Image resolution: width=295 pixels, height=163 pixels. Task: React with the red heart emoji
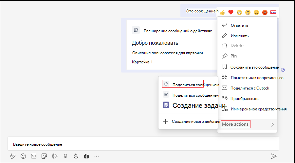[x=230, y=12]
